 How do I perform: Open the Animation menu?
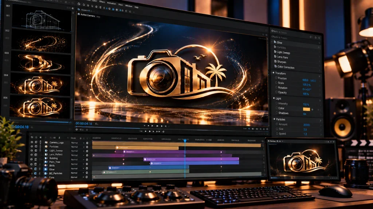tap(111, 3)
